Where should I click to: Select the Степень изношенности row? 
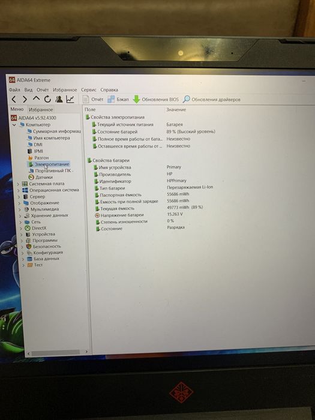(x=135, y=221)
